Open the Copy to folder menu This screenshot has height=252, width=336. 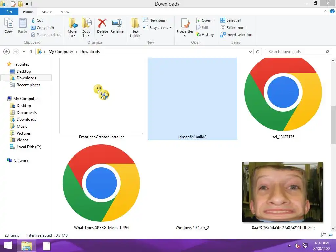tap(86, 28)
